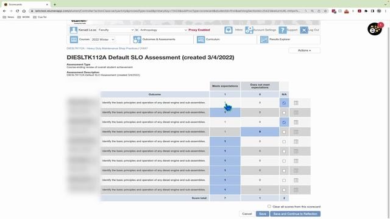The width and height of the screenshot is (390, 219).
Task: Open comment icon for fifth student row
Action: coord(296,142)
